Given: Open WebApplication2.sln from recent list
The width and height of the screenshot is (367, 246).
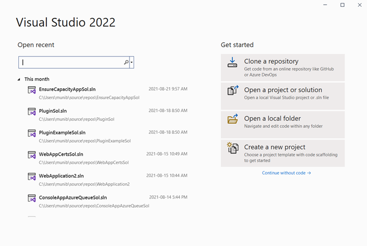Looking at the screenshot, I should click(x=61, y=176).
